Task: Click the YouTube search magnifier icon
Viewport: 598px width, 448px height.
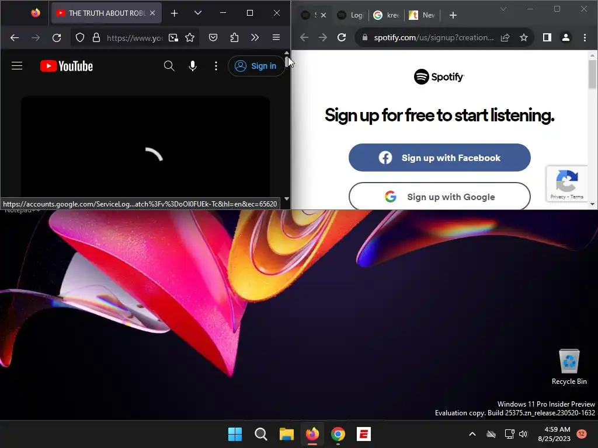Action: [x=169, y=66]
